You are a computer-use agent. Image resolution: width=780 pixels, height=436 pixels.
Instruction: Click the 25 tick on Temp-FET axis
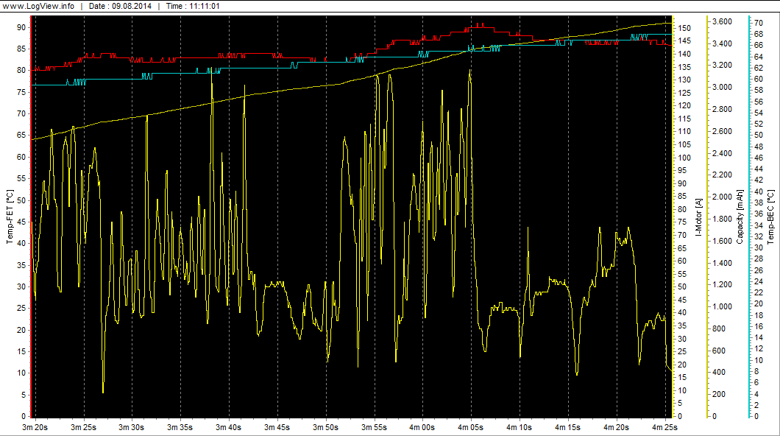point(21,308)
